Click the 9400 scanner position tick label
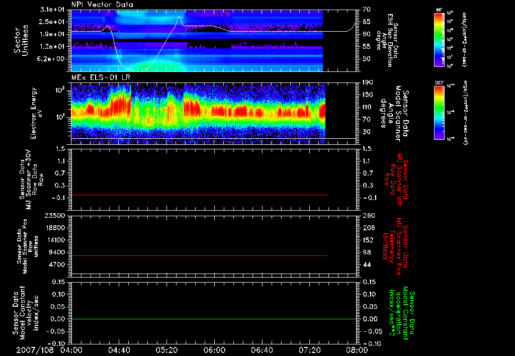Viewport: 515px width, 356px height. [57, 252]
